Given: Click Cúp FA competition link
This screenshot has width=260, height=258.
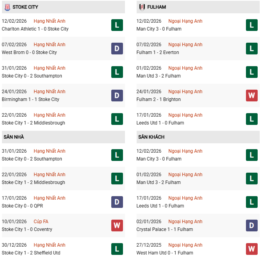Looking at the screenshot, I should [41, 222].
